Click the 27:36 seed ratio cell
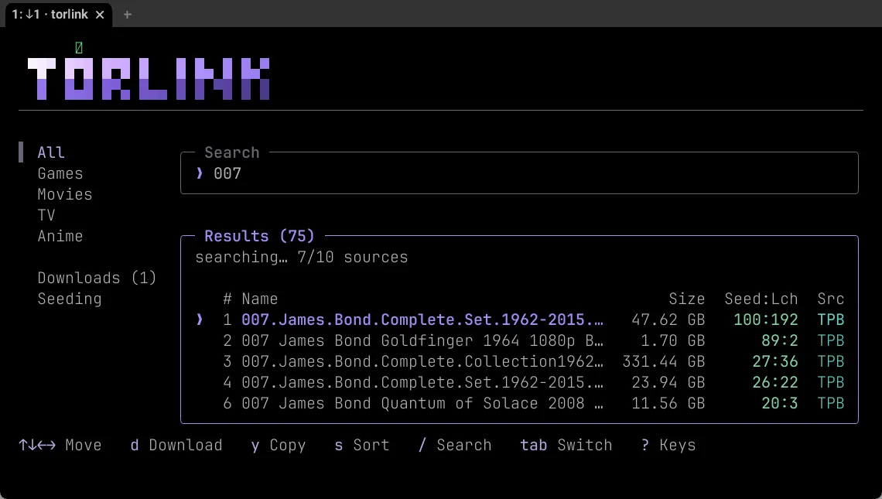The height and width of the screenshot is (499, 882). click(x=775, y=361)
